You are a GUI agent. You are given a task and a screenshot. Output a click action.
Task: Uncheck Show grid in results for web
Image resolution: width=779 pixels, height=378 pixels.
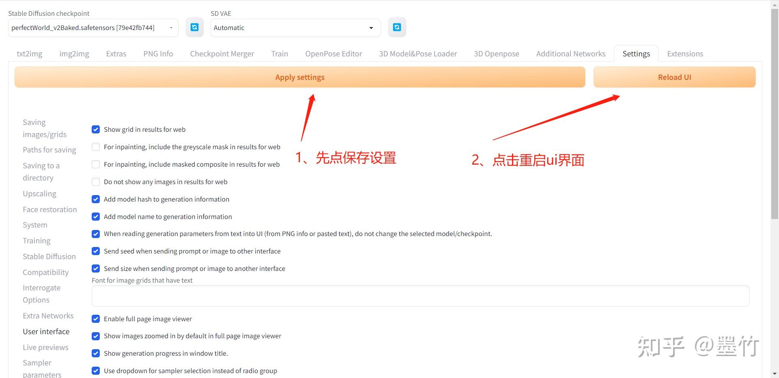tap(96, 129)
